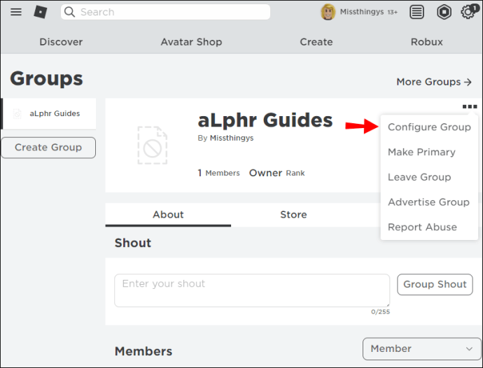The image size is (483, 368).
Task: Click the Create Group button
Action: tap(48, 148)
